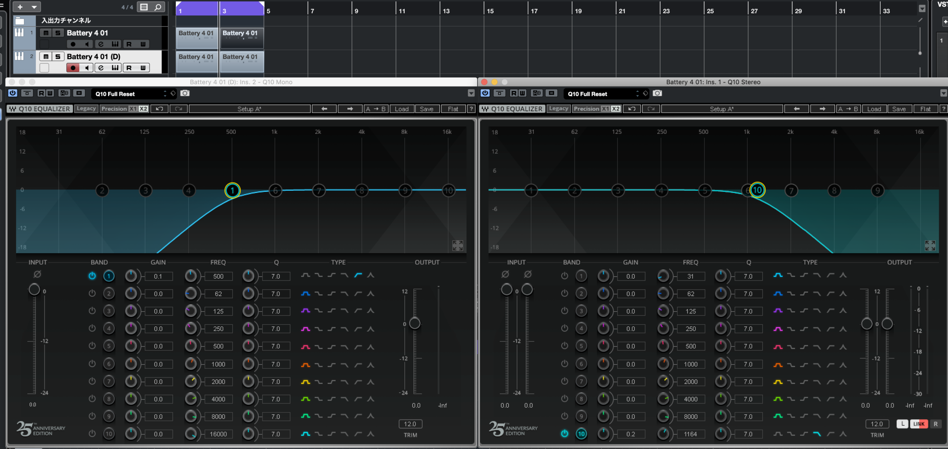The height and width of the screenshot is (449, 948).
Task: Select high-pass filter type for band 1 Mono
Action: coord(358,275)
